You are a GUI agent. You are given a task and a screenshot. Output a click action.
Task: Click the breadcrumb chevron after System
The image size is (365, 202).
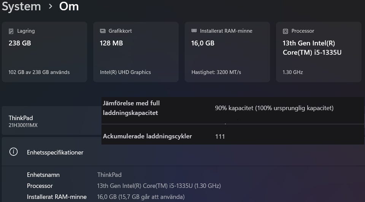coord(50,6)
